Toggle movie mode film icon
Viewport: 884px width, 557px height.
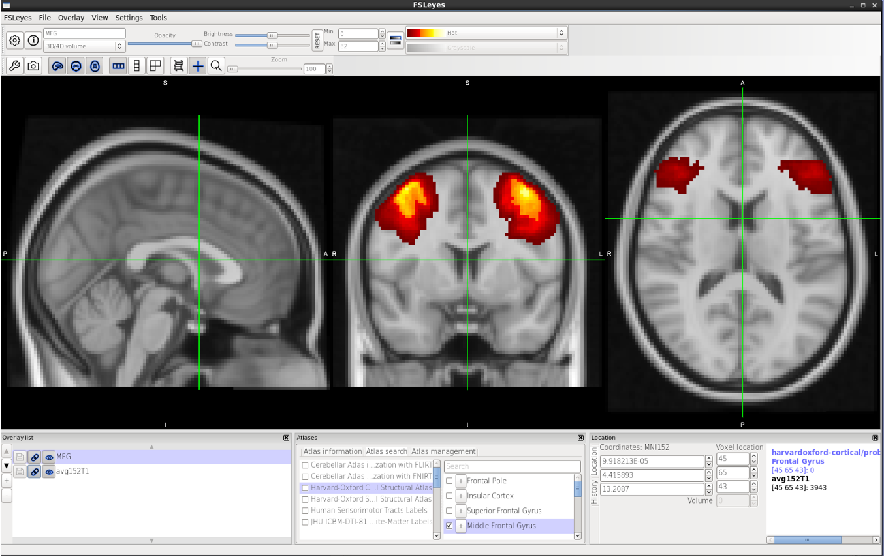[x=178, y=66]
